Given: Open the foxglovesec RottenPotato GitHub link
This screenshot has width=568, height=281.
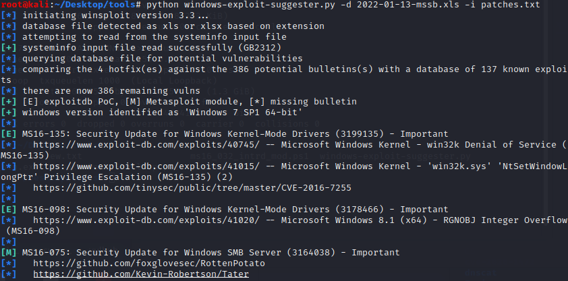Looking at the screenshot, I should tap(149, 263).
